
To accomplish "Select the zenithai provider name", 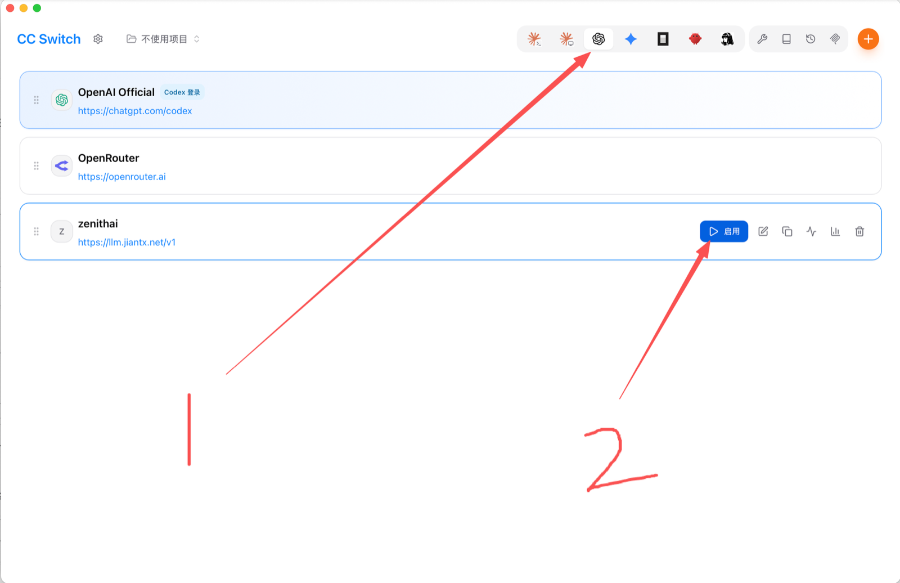I will [98, 223].
